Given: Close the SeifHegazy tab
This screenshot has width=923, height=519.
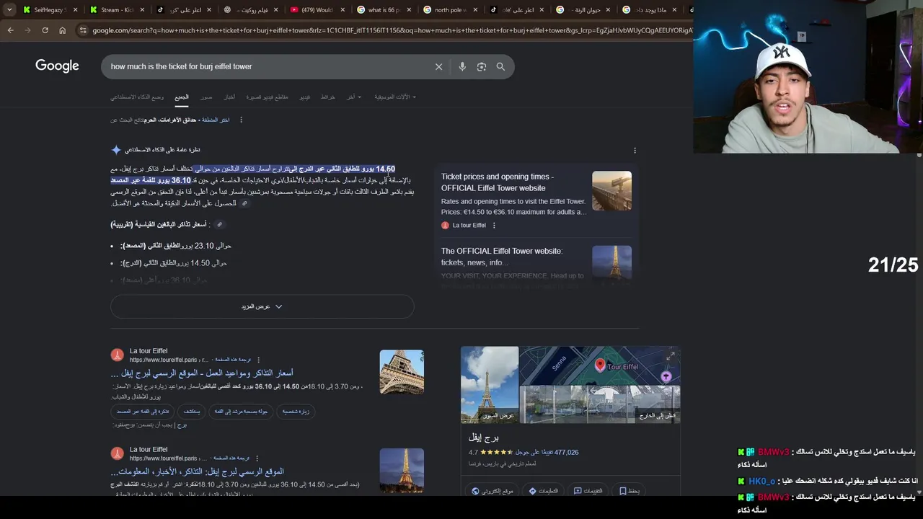Looking at the screenshot, I should coord(75,10).
